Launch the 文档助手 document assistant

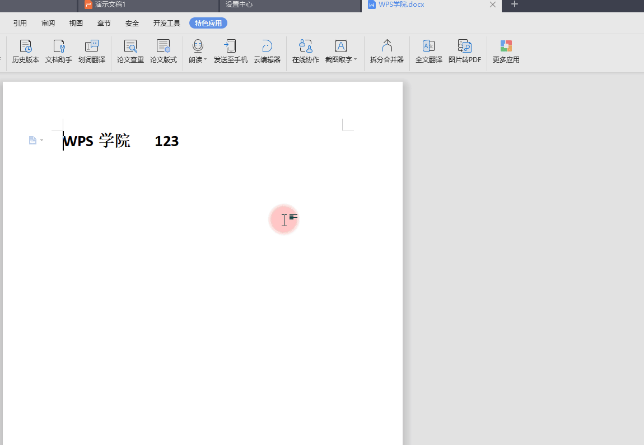pos(59,51)
